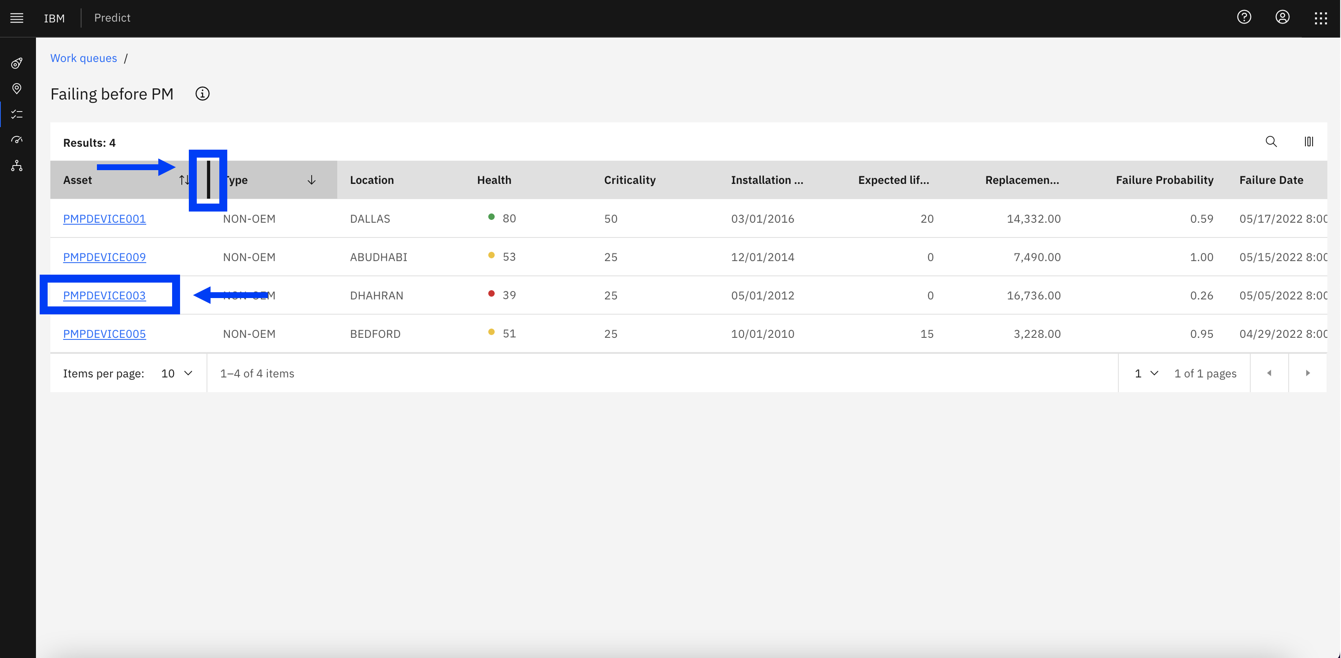Image resolution: width=1341 pixels, height=658 pixels.
Task: Open the user profile icon
Action: (x=1282, y=17)
